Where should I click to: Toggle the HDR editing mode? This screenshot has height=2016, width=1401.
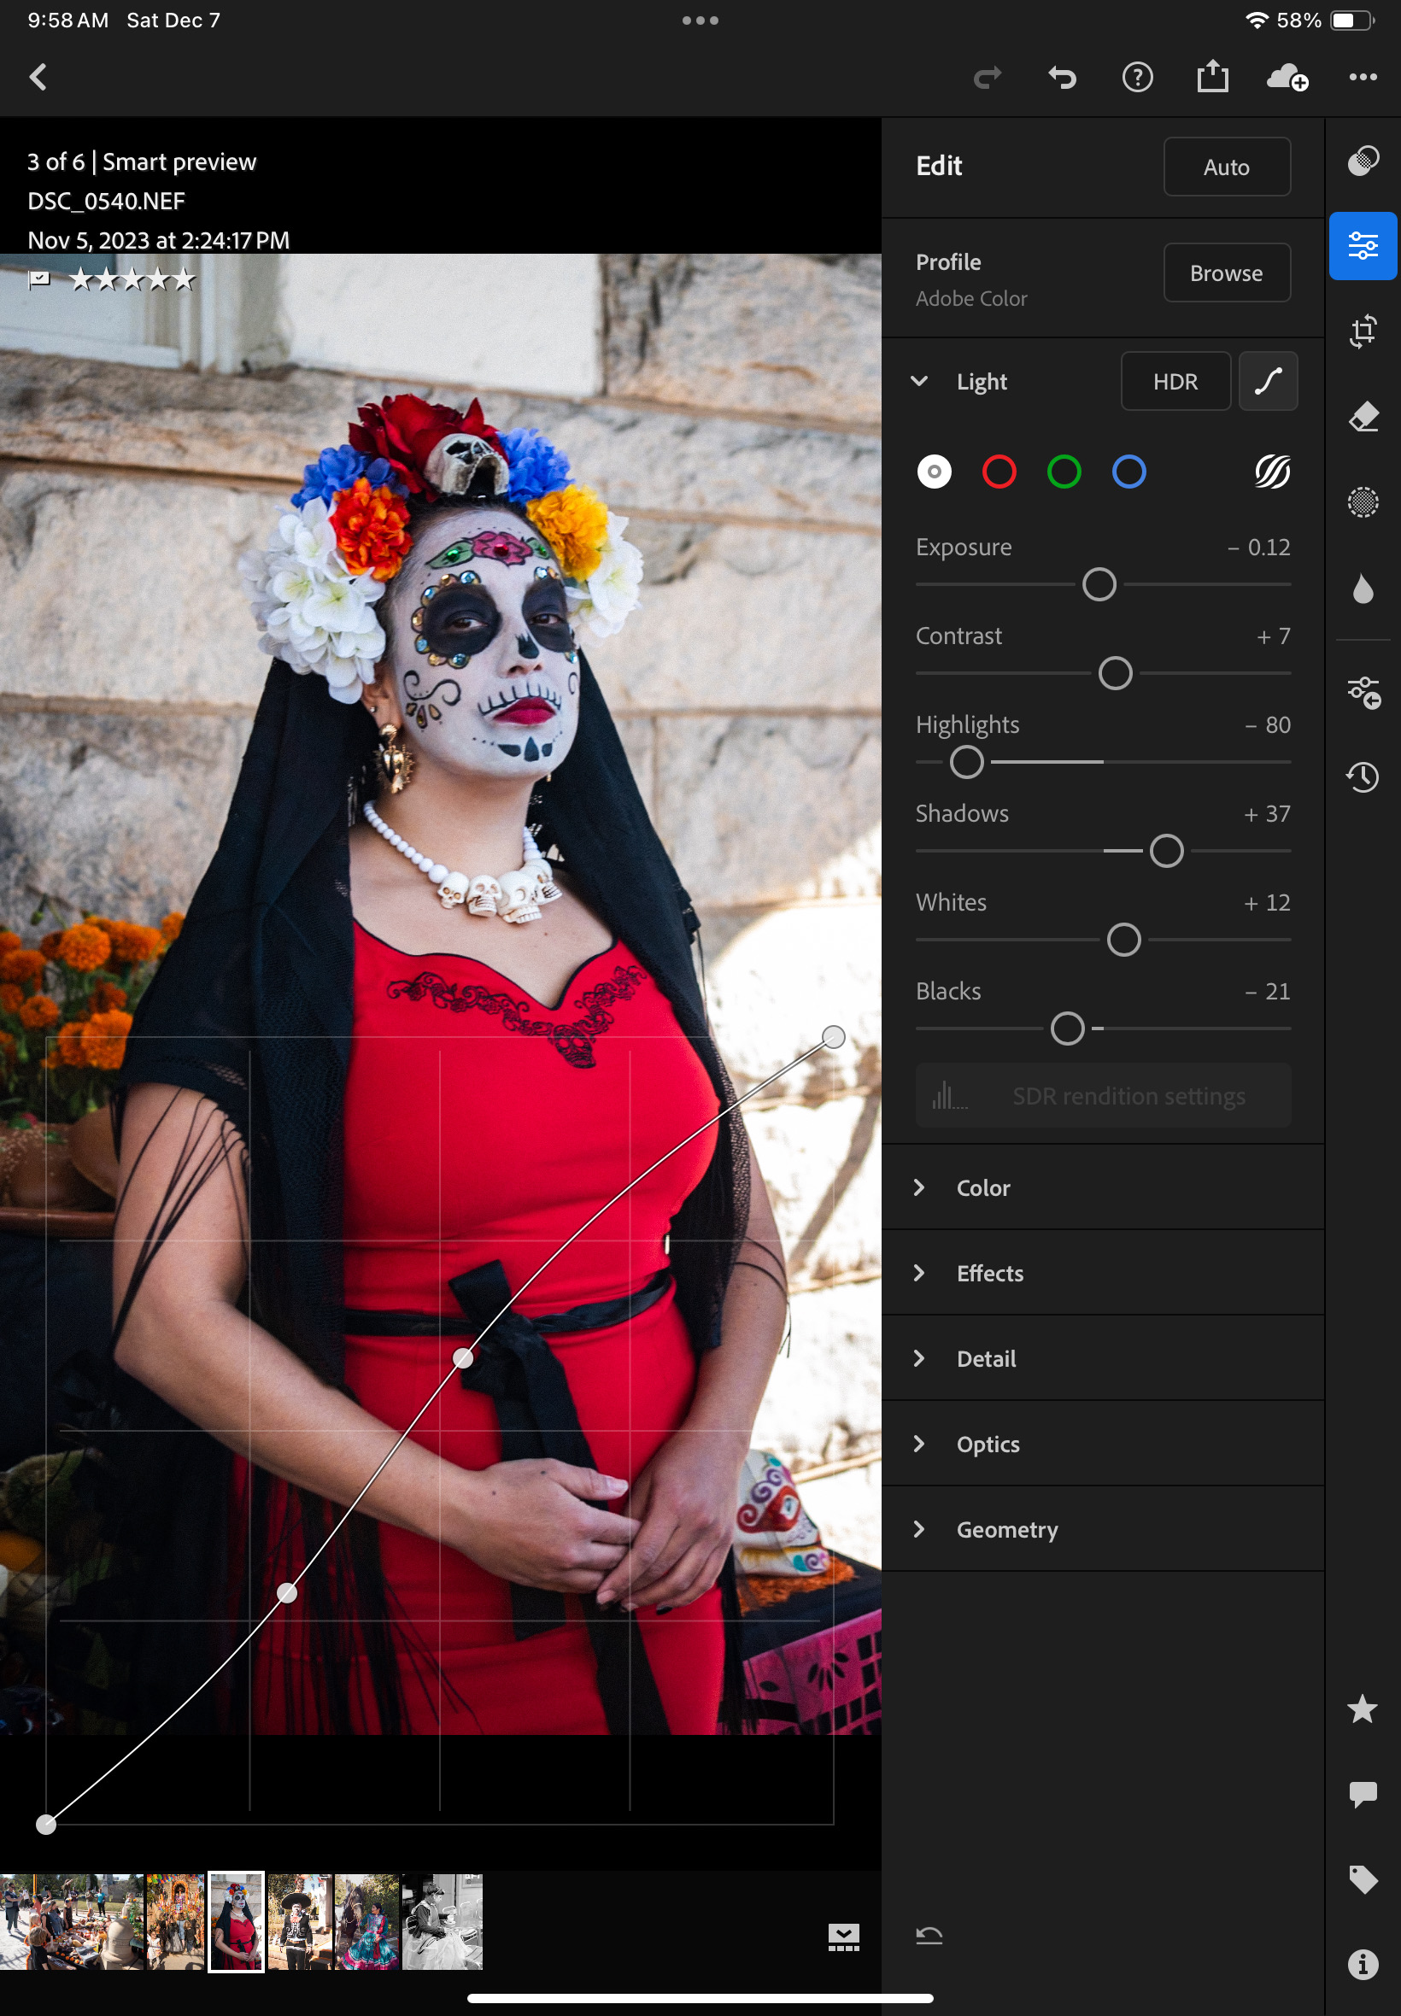(x=1175, y=381)
